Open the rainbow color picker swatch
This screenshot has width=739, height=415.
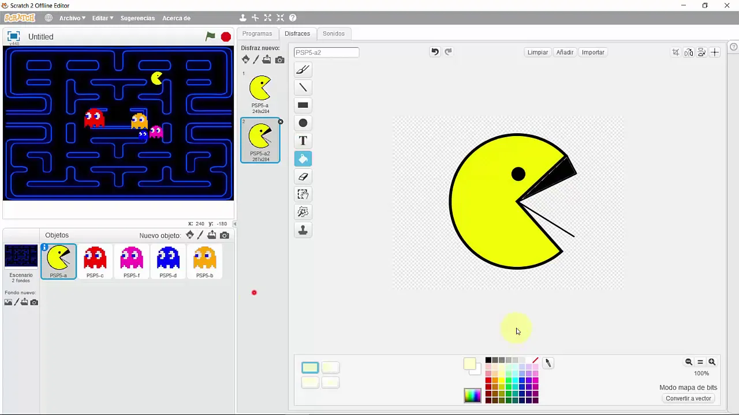click(x=472, y=395)
